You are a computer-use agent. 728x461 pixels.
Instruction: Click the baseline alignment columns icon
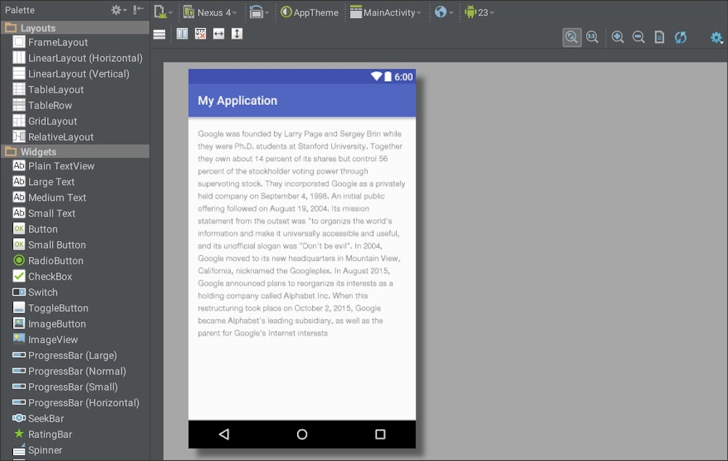click(x=182, y=34)
